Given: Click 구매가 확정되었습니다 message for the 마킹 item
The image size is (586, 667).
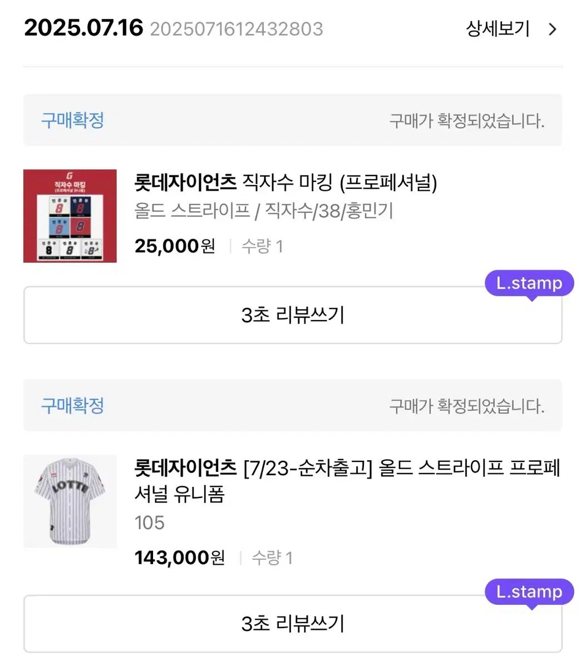Looking at the screenshot, I should click(466, 121).
